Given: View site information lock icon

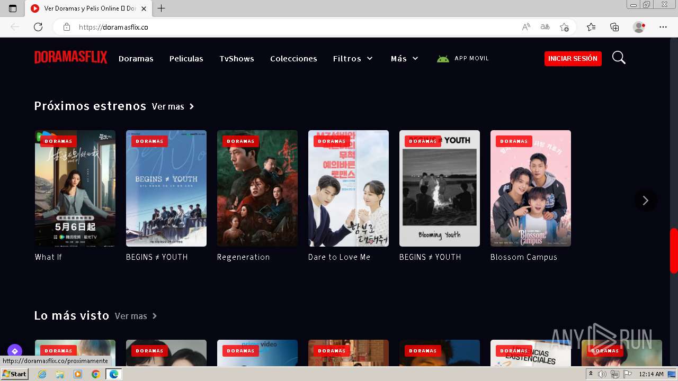Looking at the screenshot, I should 67,27.
